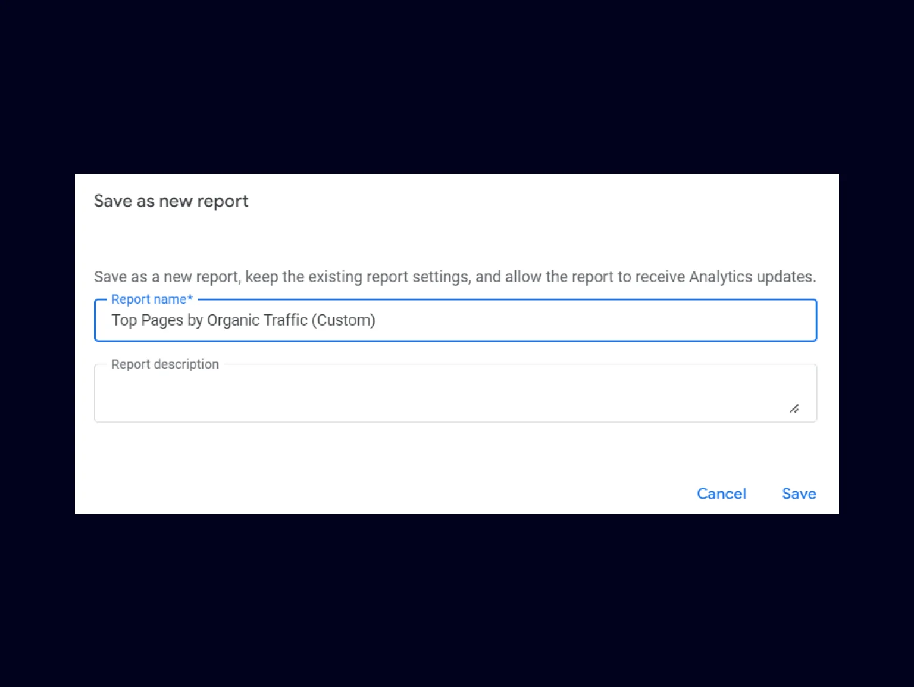Click the text about receiving Analytics updates

point(455,277)
